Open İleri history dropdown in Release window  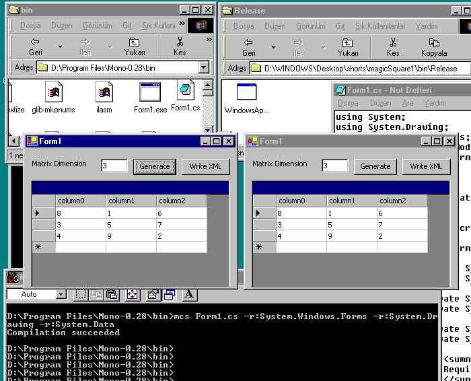point(324,47)
